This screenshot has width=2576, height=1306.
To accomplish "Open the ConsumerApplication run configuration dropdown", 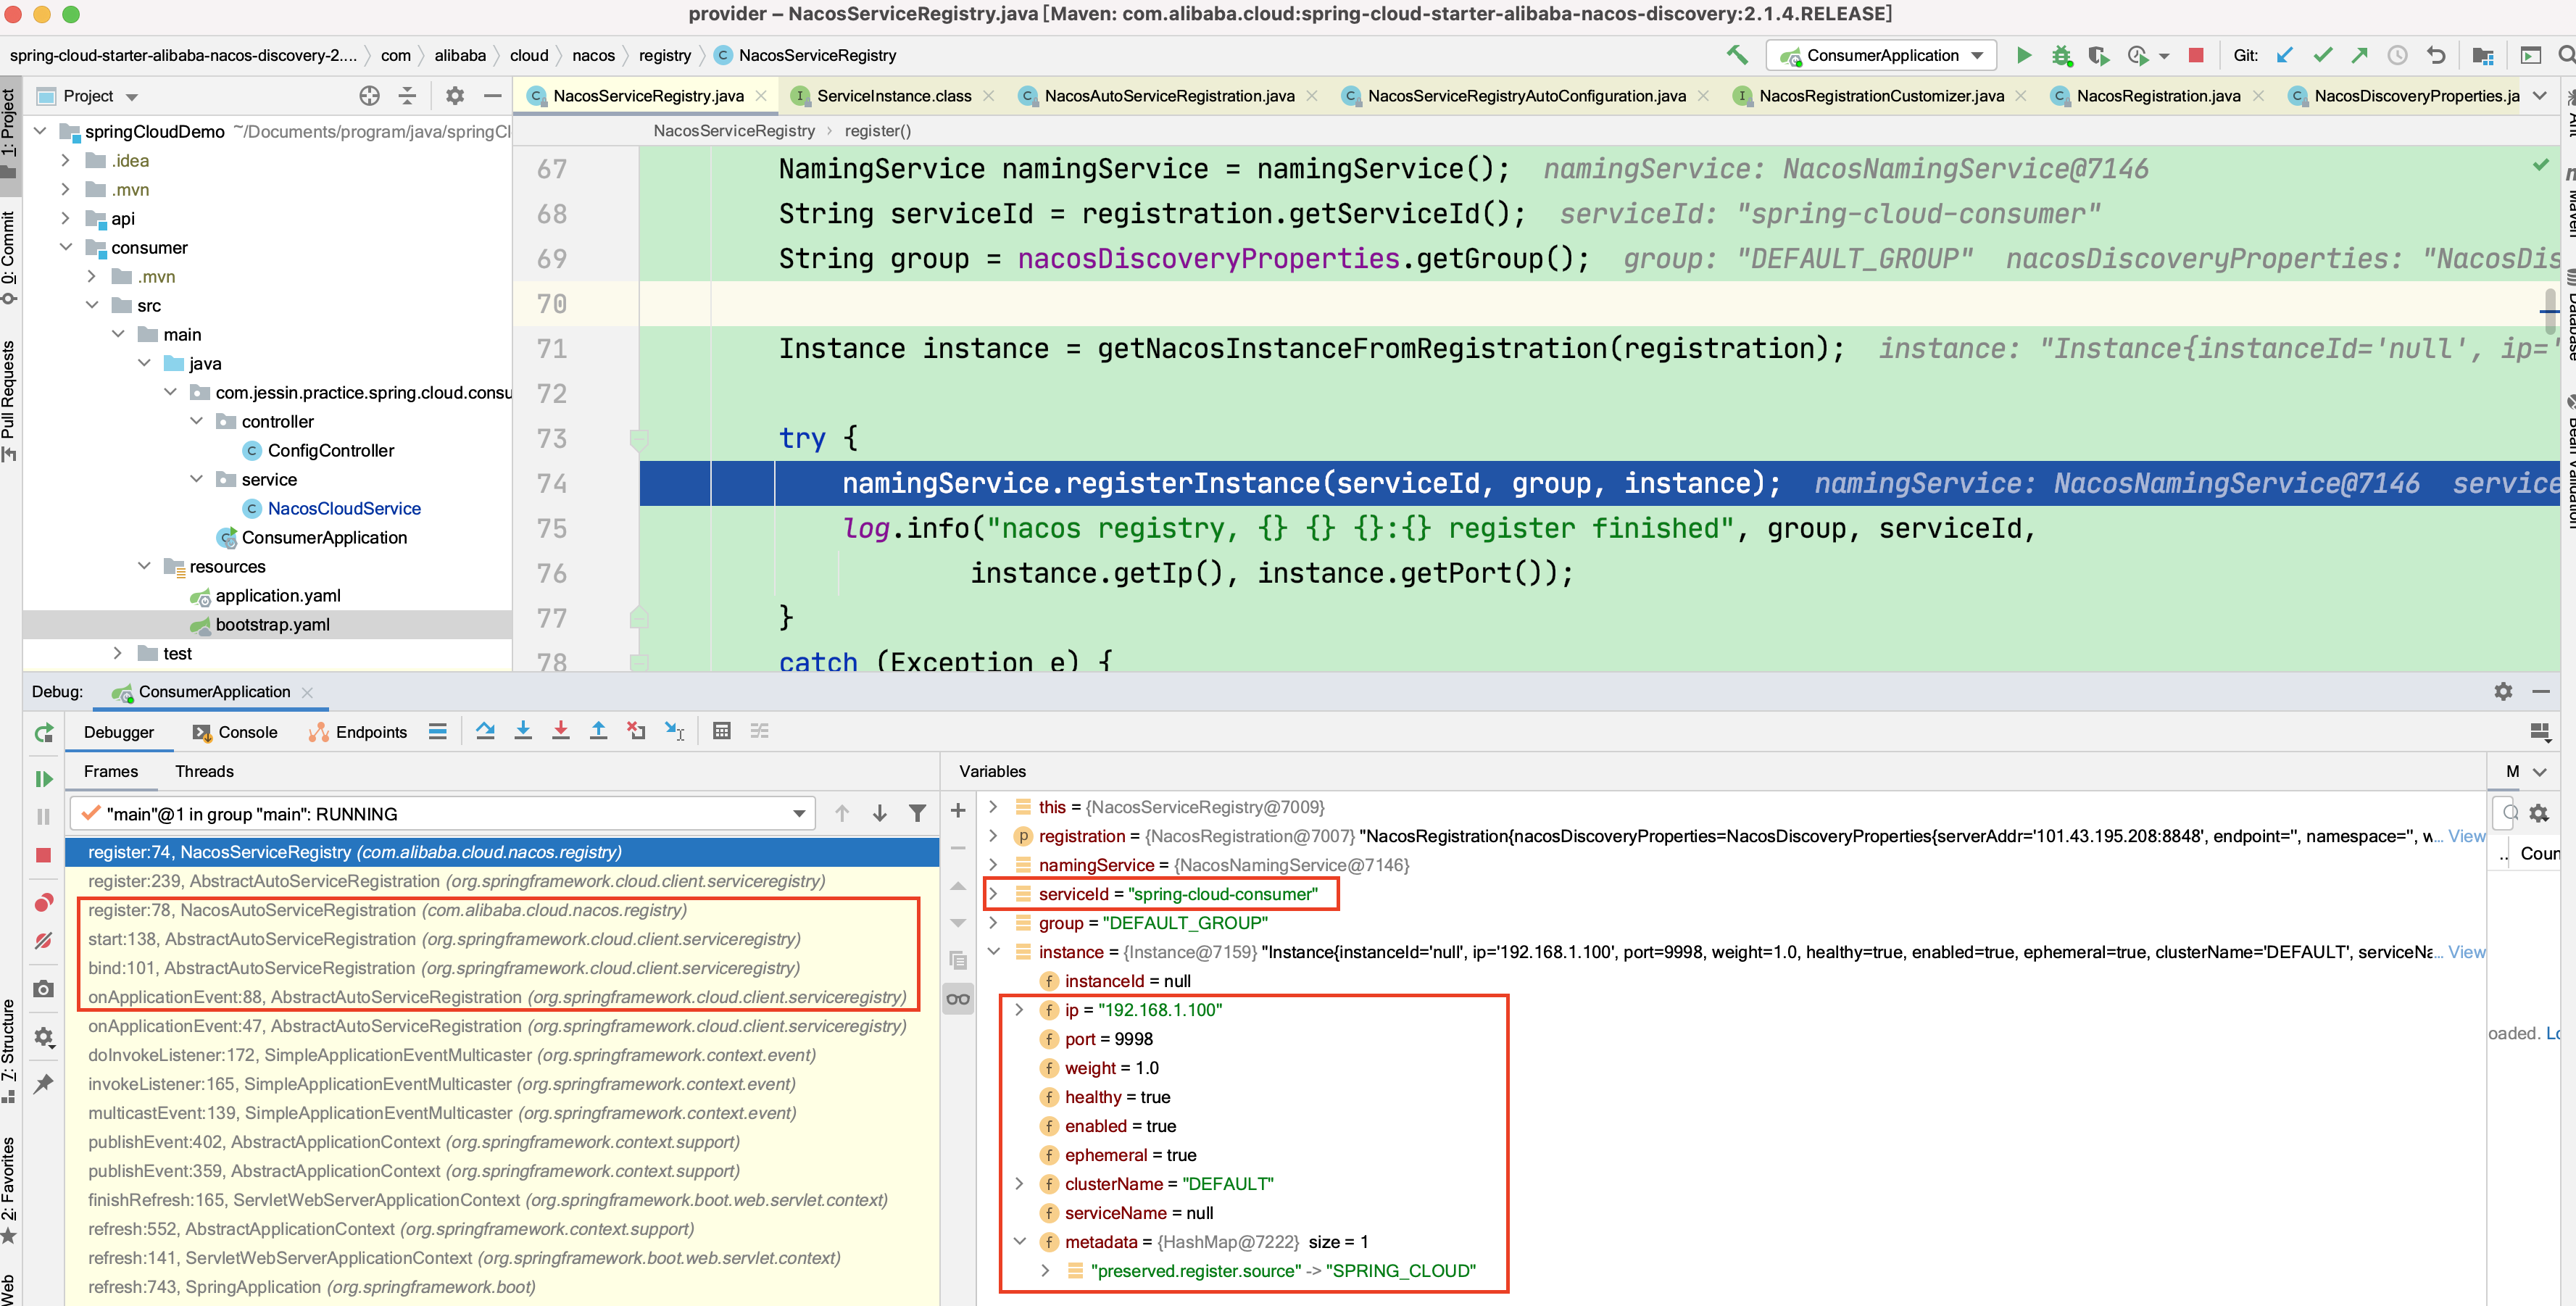I will click(x=1881, y=55).
